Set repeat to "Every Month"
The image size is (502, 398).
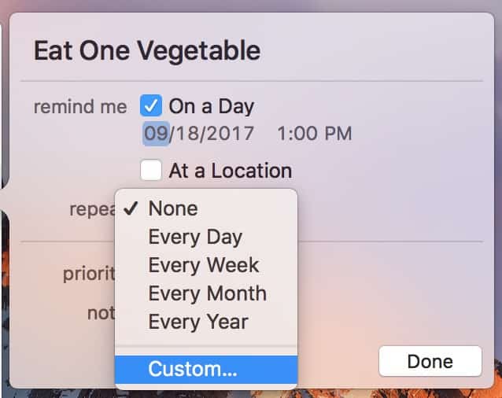[x=207, y=293]
